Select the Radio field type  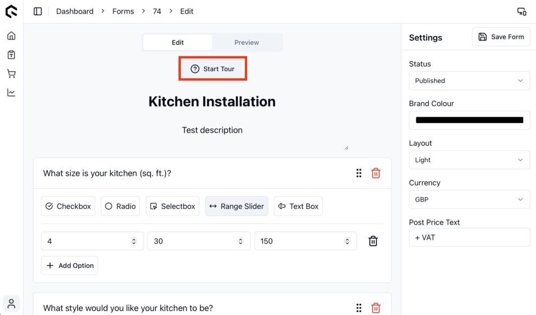tap(120, 206)
